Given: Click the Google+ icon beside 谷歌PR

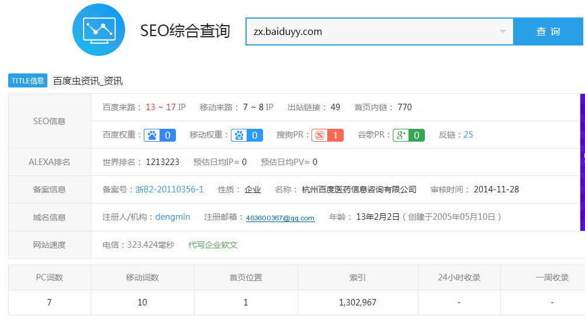Looking at the screenshot, I should point(401,135).
